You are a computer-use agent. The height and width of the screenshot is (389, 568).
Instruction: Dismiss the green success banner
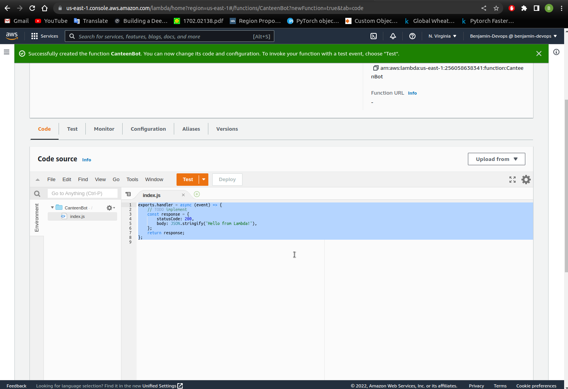coord(539,54)
